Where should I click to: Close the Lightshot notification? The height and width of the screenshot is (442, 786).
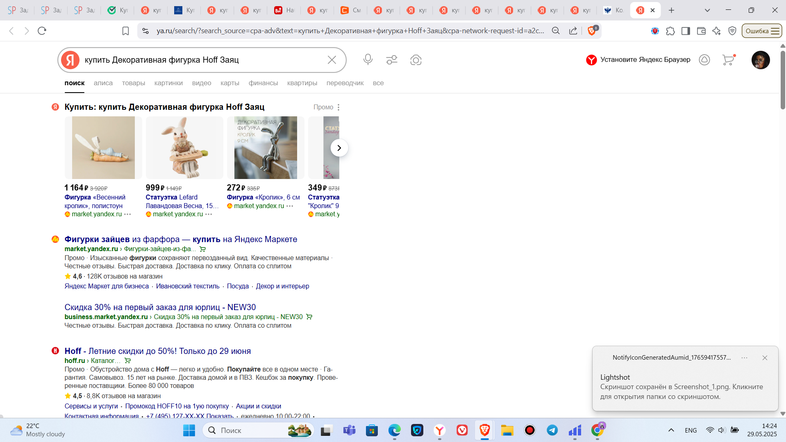coord(765,358)
